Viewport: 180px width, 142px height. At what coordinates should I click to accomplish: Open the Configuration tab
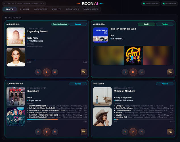click(91, 9)
